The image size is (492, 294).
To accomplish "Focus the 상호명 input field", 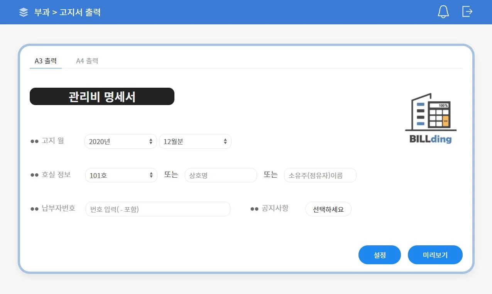I will pos(221,175).
